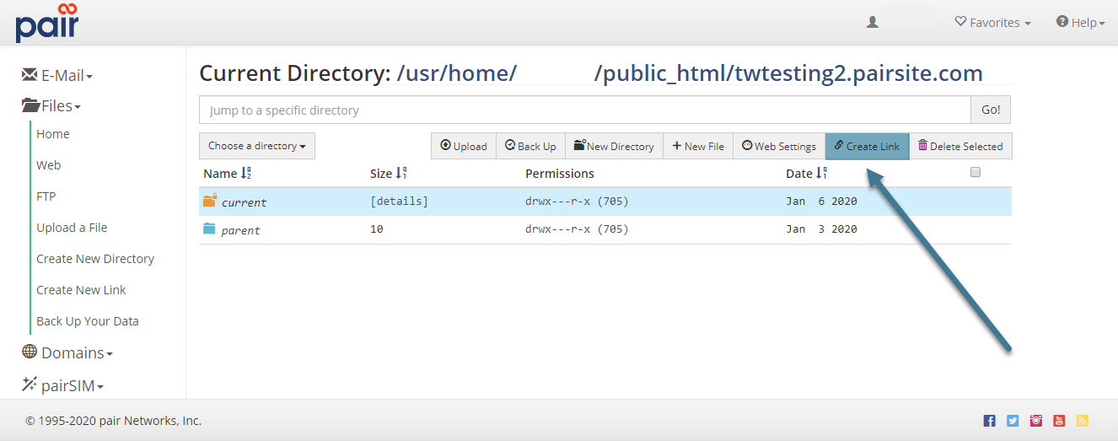This screenshot has height=441, width=1118.
Task: Expand the Favorites menu
Action: 992,23
